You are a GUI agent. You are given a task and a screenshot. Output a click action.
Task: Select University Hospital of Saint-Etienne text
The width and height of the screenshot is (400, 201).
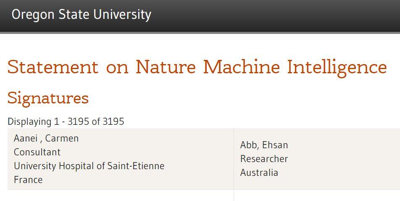point(89,166)
